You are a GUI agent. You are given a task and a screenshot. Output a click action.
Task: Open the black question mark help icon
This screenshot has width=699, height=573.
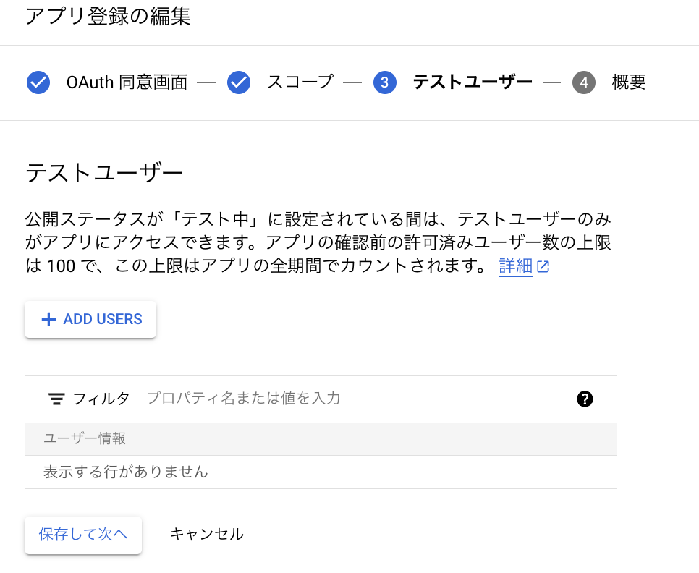pyautogui.click(x=585, y=399)
